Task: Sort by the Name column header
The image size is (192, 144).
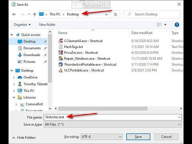Action: point(63,33)
